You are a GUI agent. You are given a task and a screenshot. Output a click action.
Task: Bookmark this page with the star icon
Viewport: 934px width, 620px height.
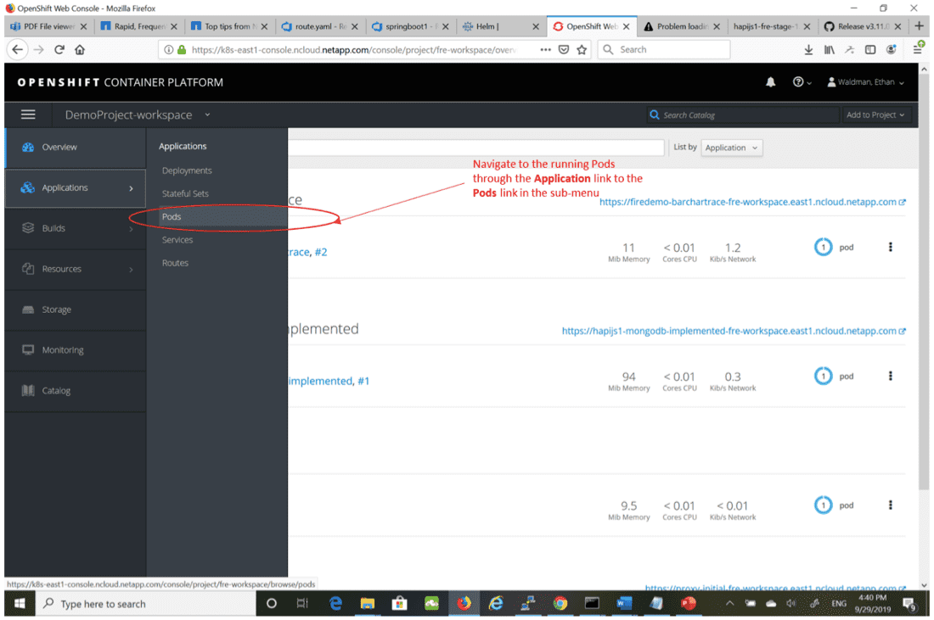pos(582,50)
